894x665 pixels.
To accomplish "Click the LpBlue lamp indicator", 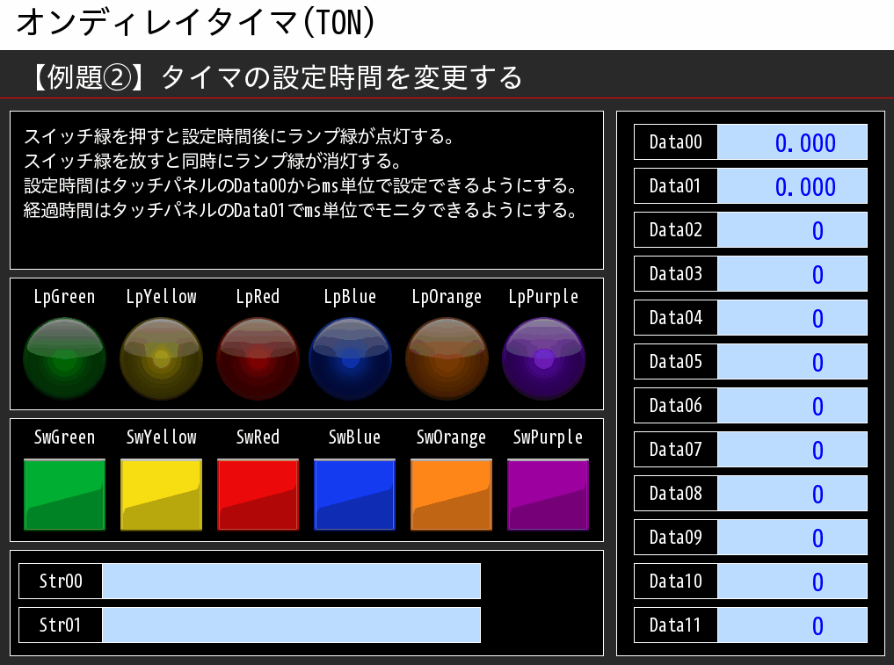I will tap(350, 358).
